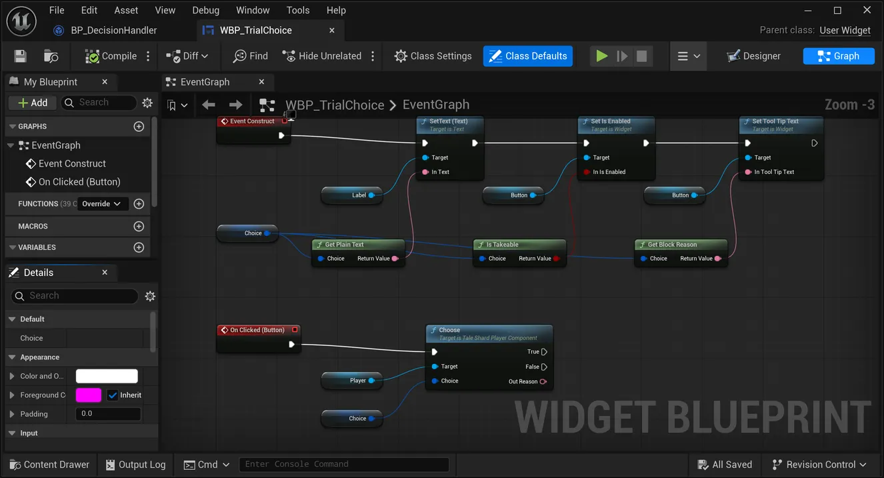Open Class Settings

click(x=433, y=56)
